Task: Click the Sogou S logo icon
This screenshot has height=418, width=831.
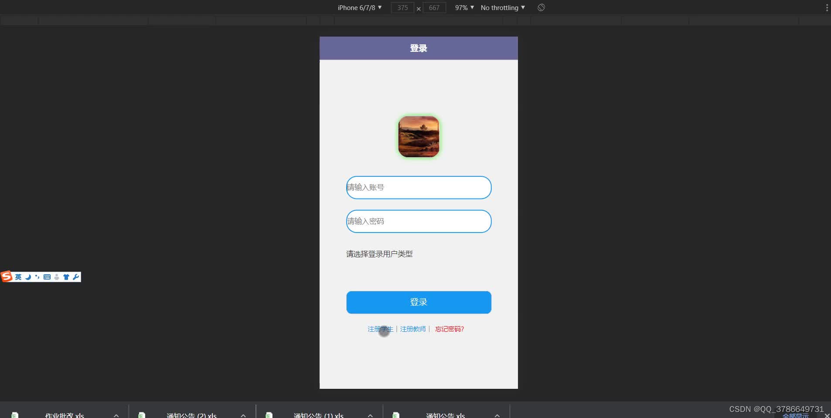Action: (x=7, y=276)
